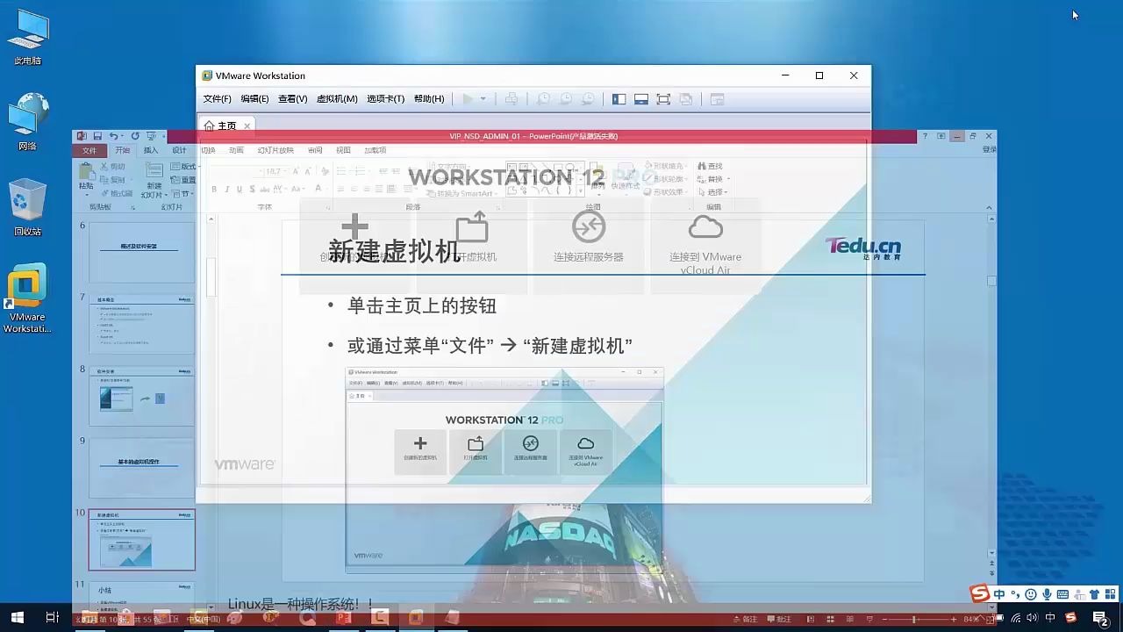The width and height of the screenshot is (1123, 632).
Task: Select slide 7 thumbnail in PowerPoint
Action: click(141, 324)
